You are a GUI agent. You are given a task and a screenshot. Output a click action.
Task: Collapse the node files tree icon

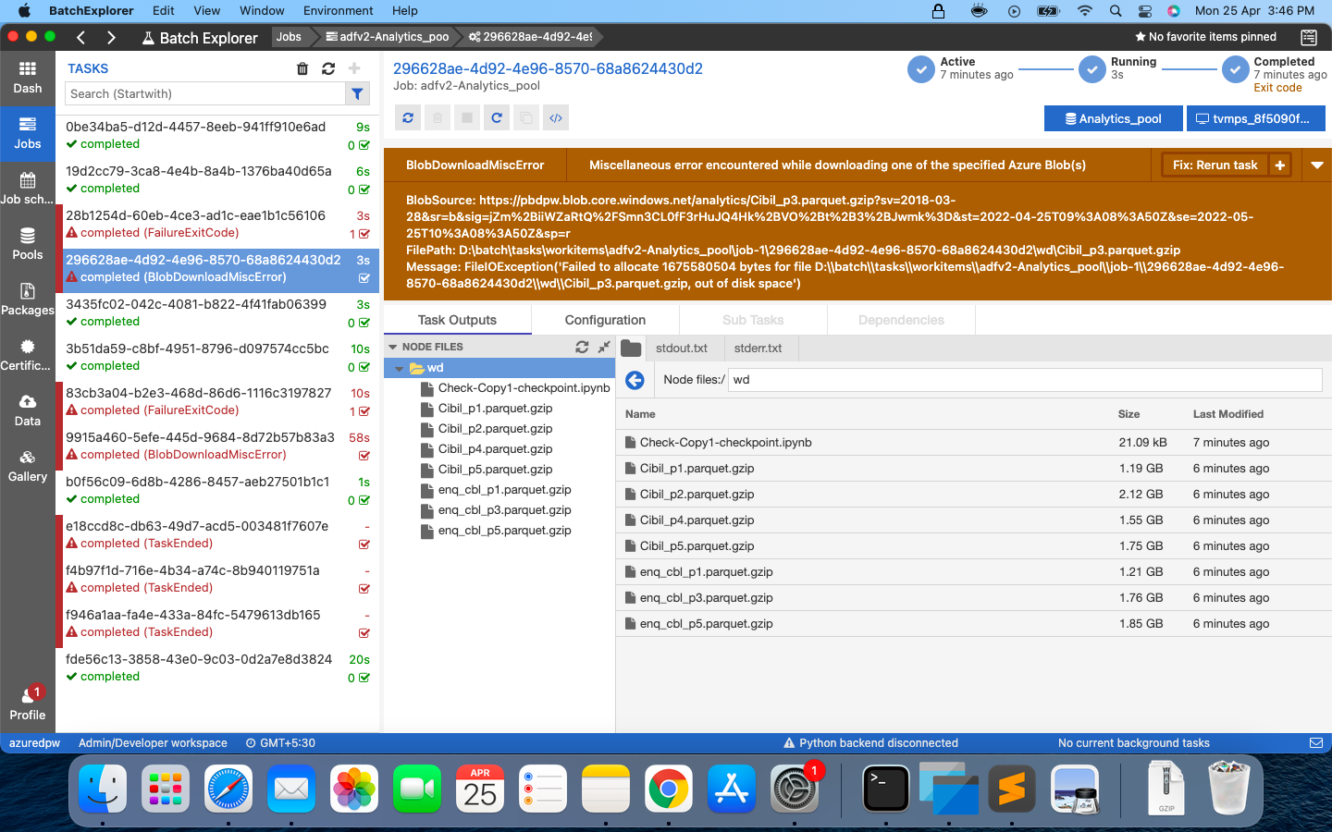coord(604,347)
